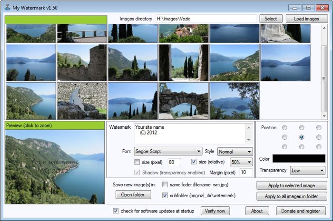
Task: Select the top-left Position radio button
Action: tap(284, 127)
